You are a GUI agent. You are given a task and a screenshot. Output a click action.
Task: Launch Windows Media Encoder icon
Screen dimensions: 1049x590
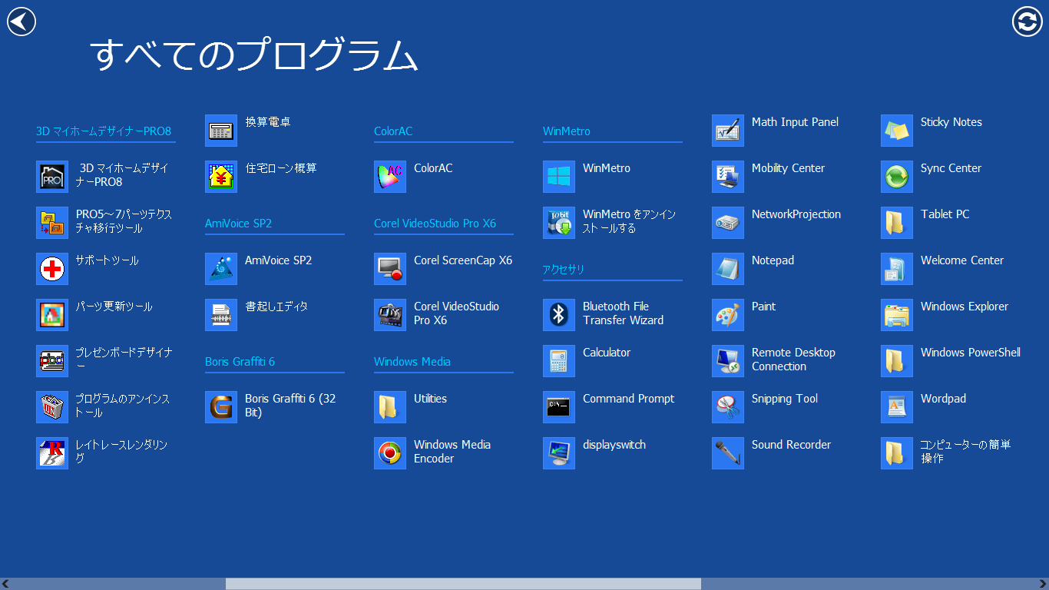pos(390,453)
